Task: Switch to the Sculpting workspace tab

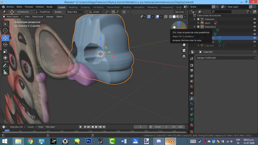Action: tap(85, 7)
